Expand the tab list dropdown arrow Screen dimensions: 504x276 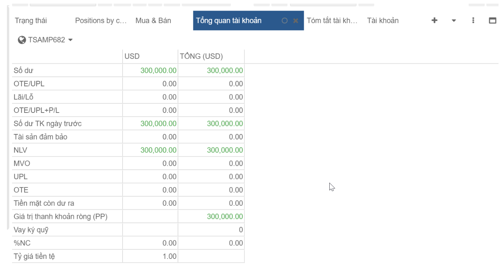coord(454,21)
